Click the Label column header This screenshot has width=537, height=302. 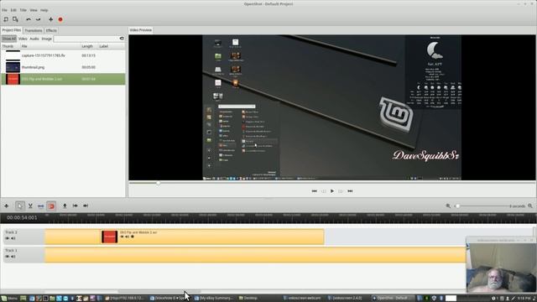pyautogui.click(x=112, y=46)
